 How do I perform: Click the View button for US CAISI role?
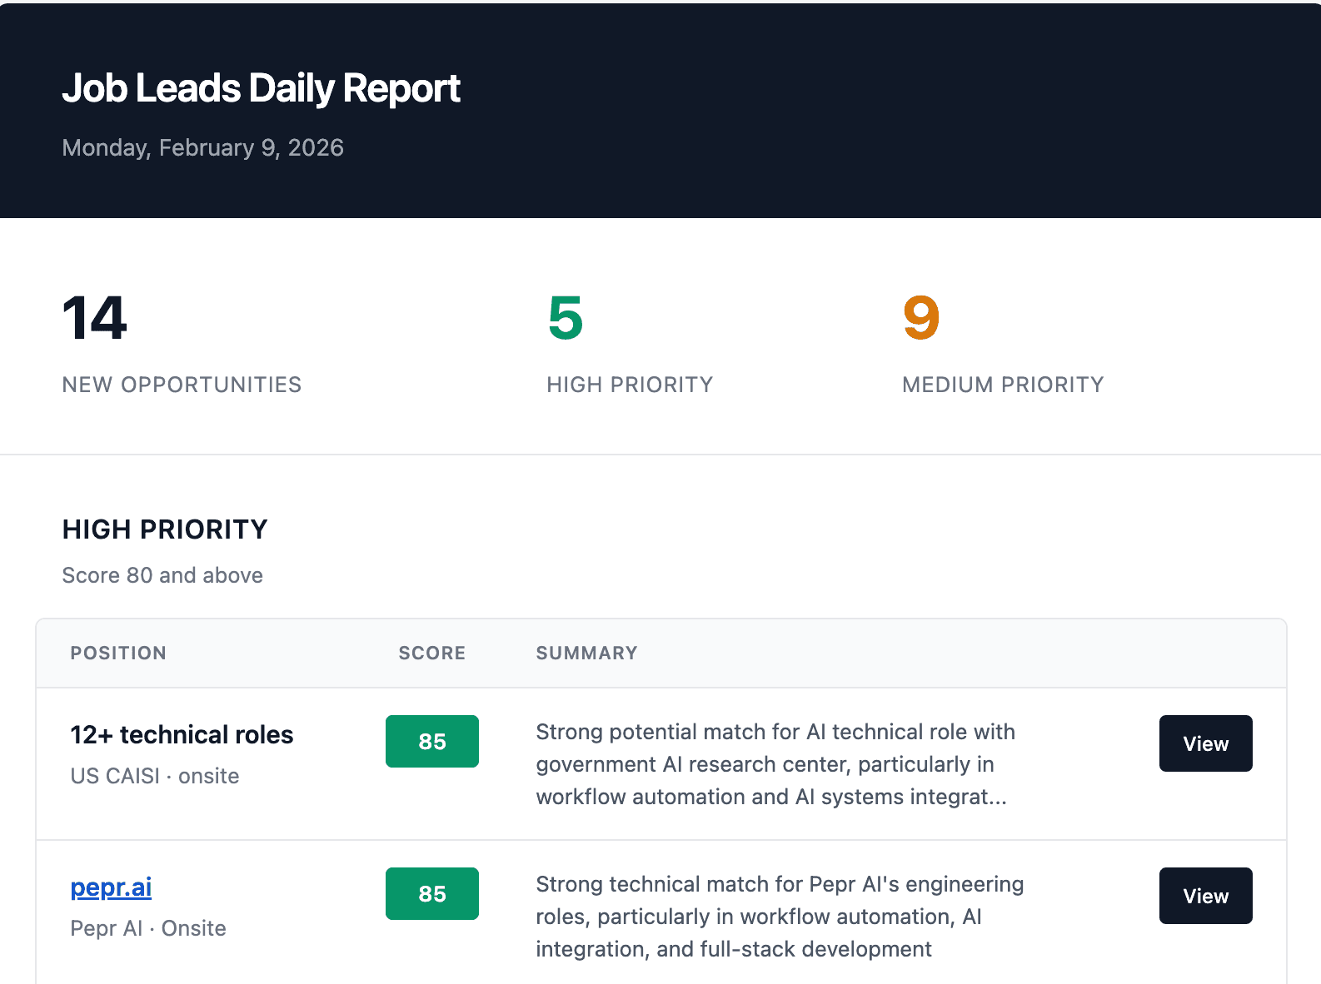(1205, 743)
